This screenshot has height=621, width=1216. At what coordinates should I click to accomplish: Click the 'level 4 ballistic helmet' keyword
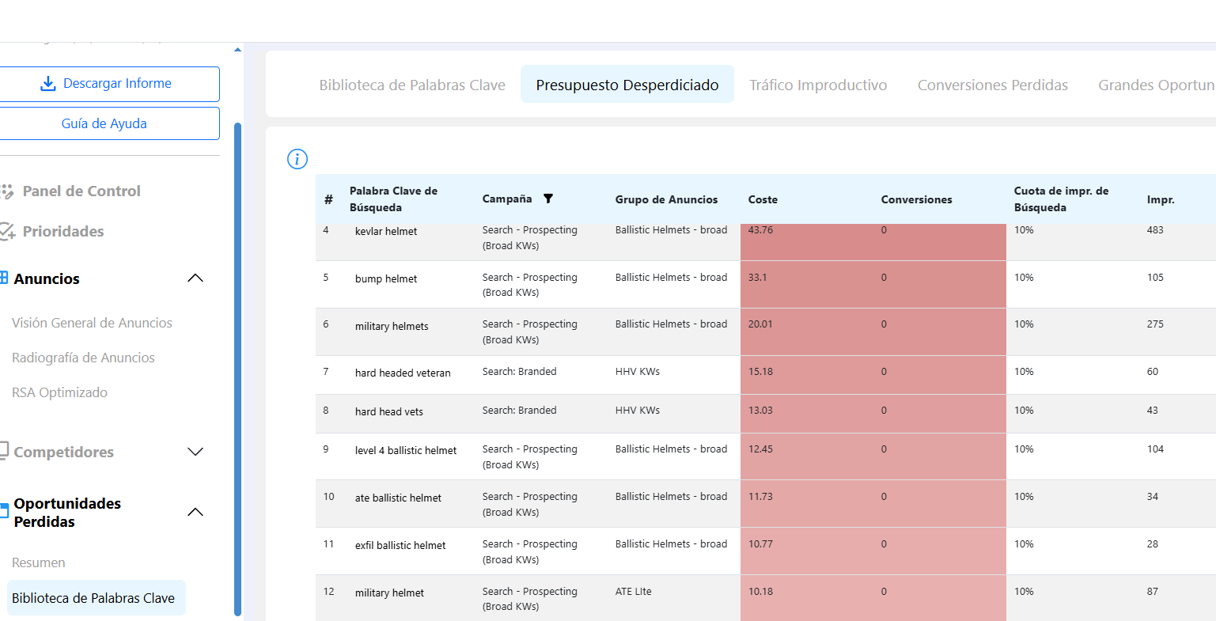pos(406,450)
